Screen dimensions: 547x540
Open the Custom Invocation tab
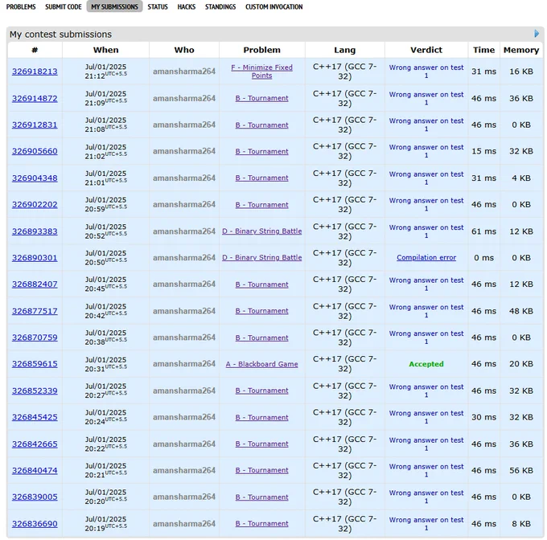273,6
